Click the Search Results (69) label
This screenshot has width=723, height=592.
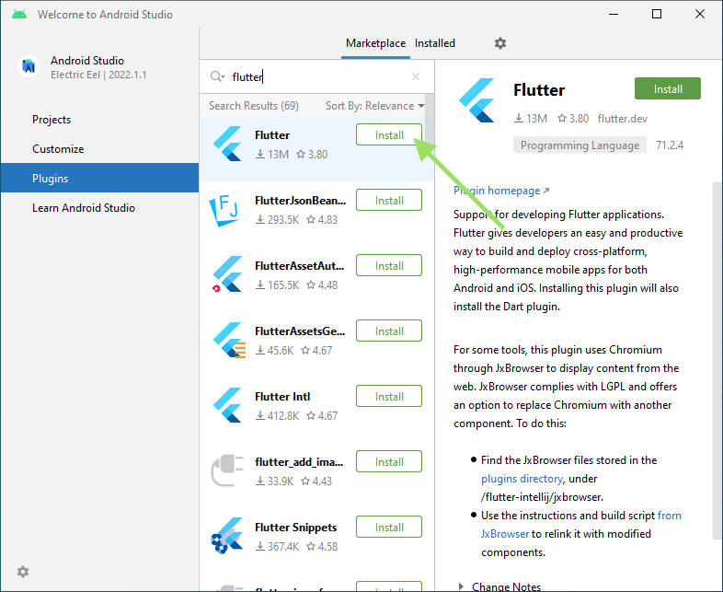tap(254, 106)
